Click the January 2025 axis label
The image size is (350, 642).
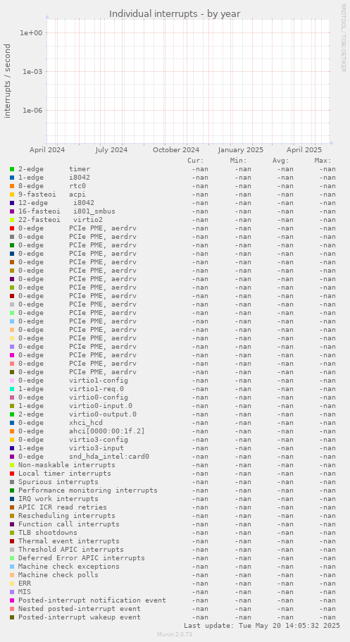tap(241, 150)
